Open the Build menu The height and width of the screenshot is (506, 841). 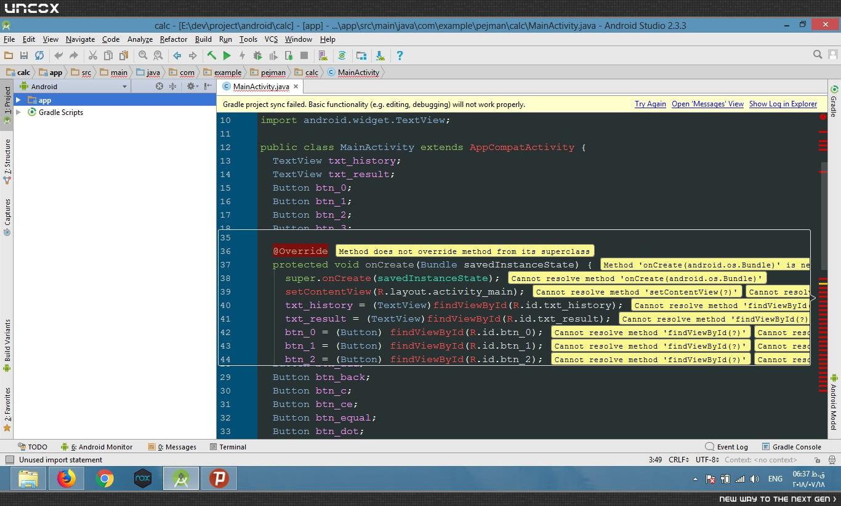(203, 39)
